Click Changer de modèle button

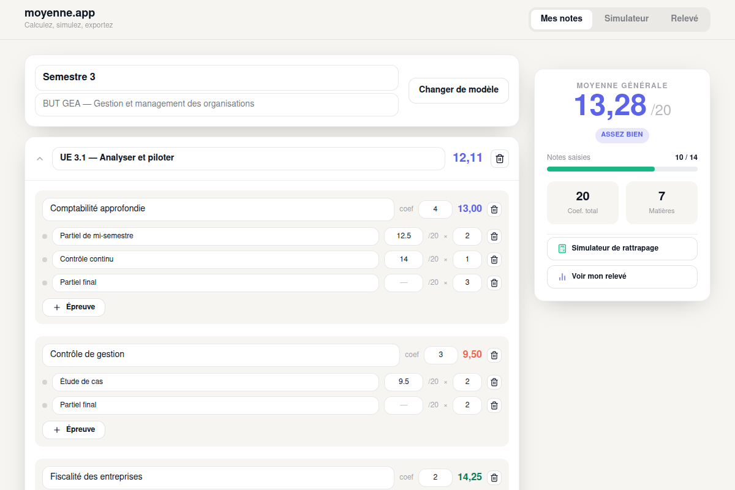click(459, 91)
